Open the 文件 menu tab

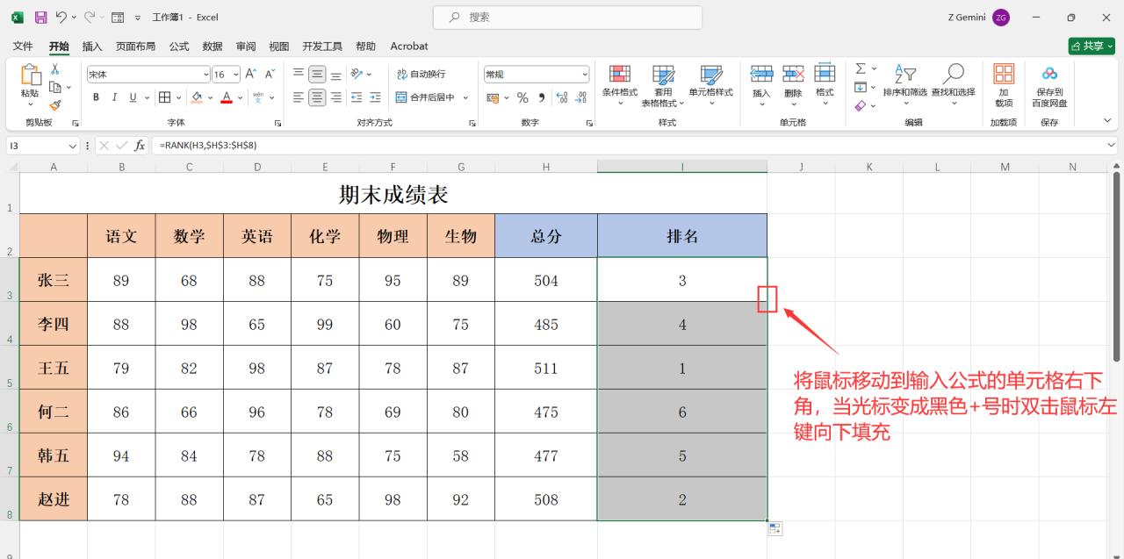(x=23, y=46)
